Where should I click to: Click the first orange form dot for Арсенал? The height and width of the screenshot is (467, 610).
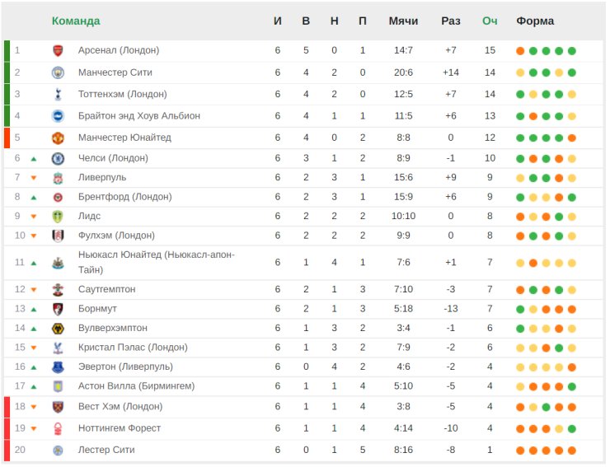(520, 51)
